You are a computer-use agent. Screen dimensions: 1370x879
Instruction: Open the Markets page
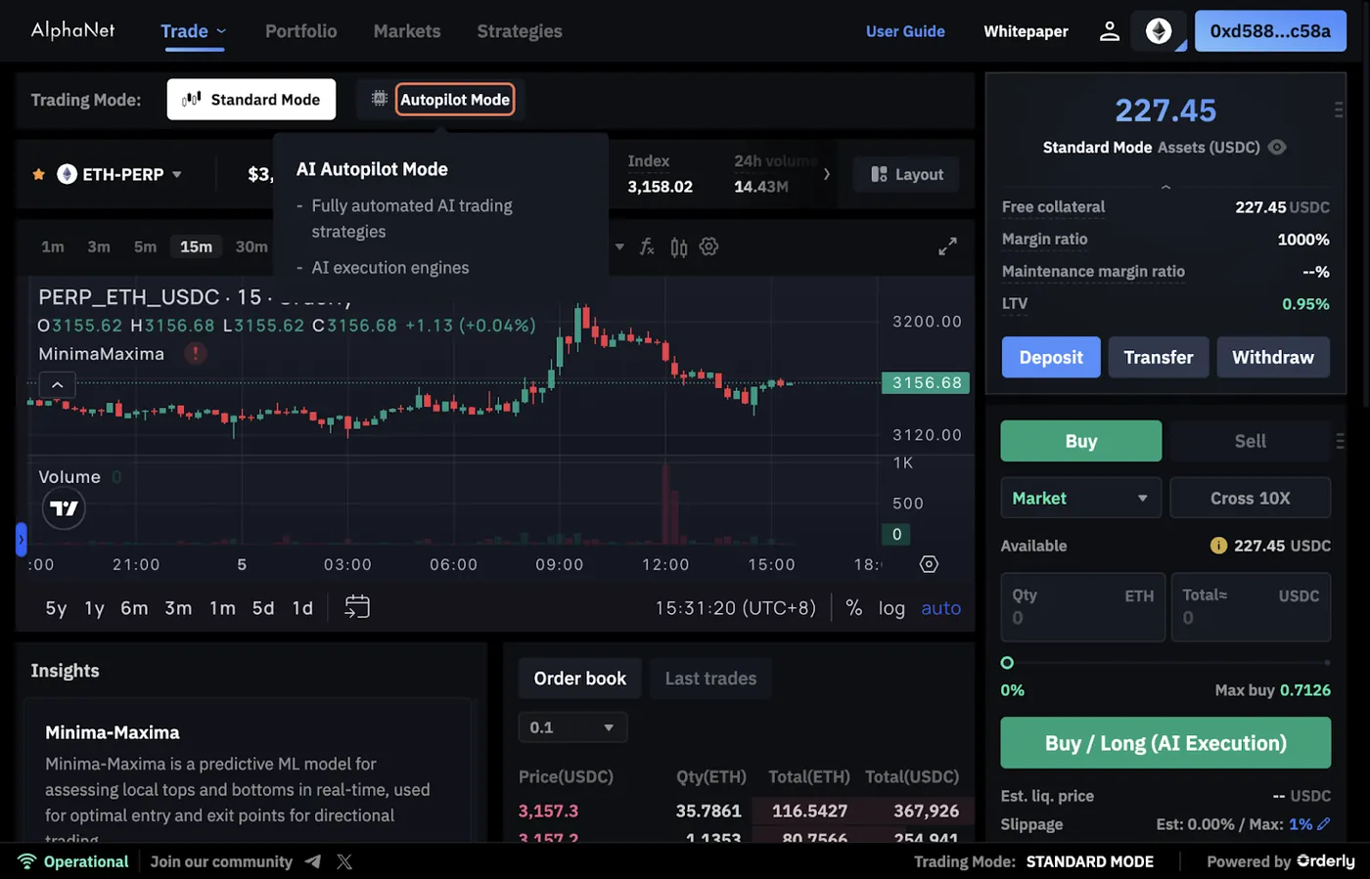pyautogui.click(x=407, y=31)
